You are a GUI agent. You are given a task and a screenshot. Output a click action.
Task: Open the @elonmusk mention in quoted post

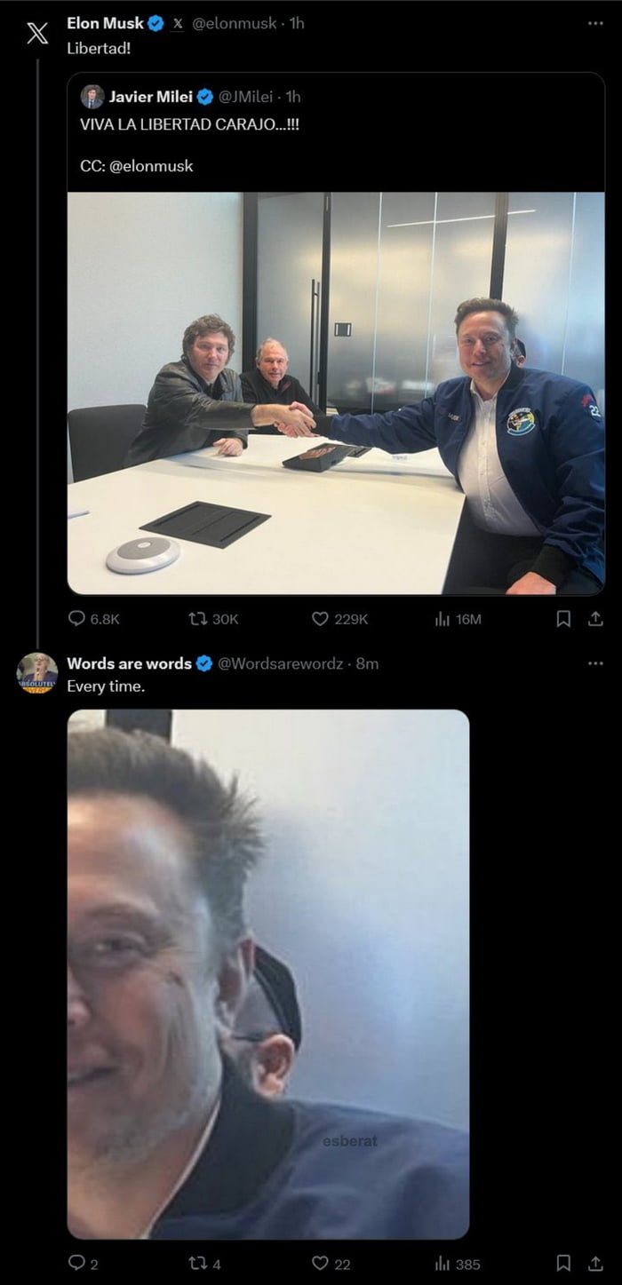click(151, 166)
